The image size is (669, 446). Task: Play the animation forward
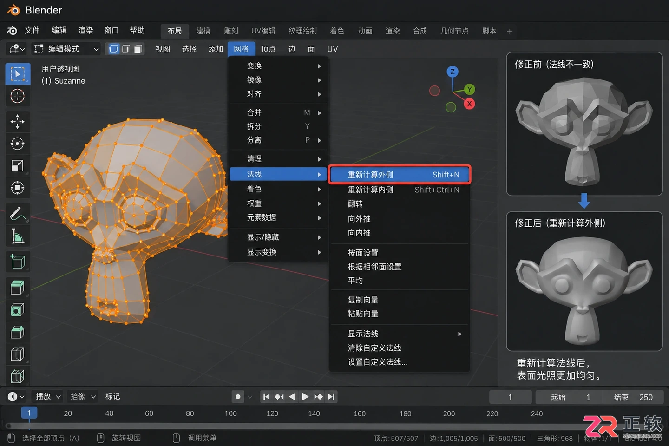305,397
